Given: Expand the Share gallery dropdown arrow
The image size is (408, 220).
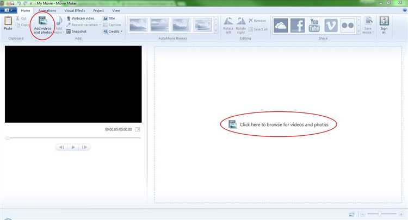Looking at the screenshot, I should pyautogui.click(x=358, y=32).
